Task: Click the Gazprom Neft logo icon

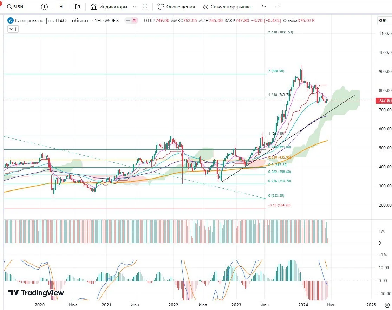Action: tap(11, 20)
